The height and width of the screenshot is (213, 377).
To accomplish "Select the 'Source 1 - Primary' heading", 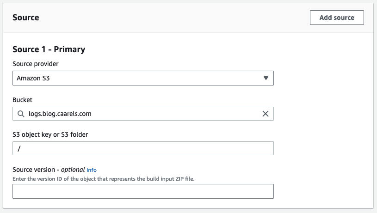I will pos(49,49).
